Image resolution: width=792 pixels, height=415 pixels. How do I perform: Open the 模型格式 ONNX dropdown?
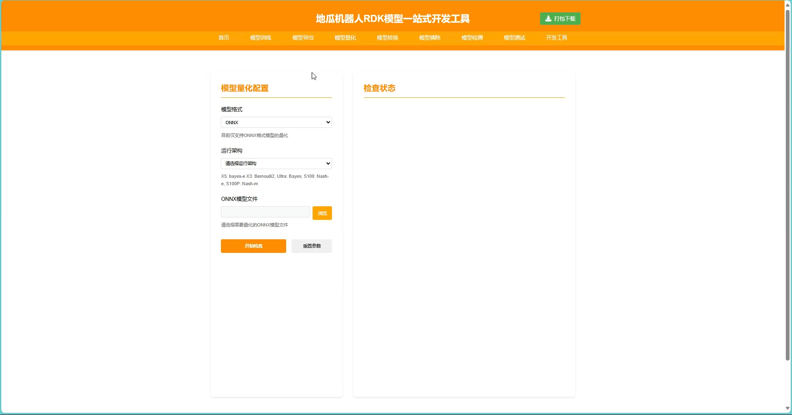pos(276,123)
